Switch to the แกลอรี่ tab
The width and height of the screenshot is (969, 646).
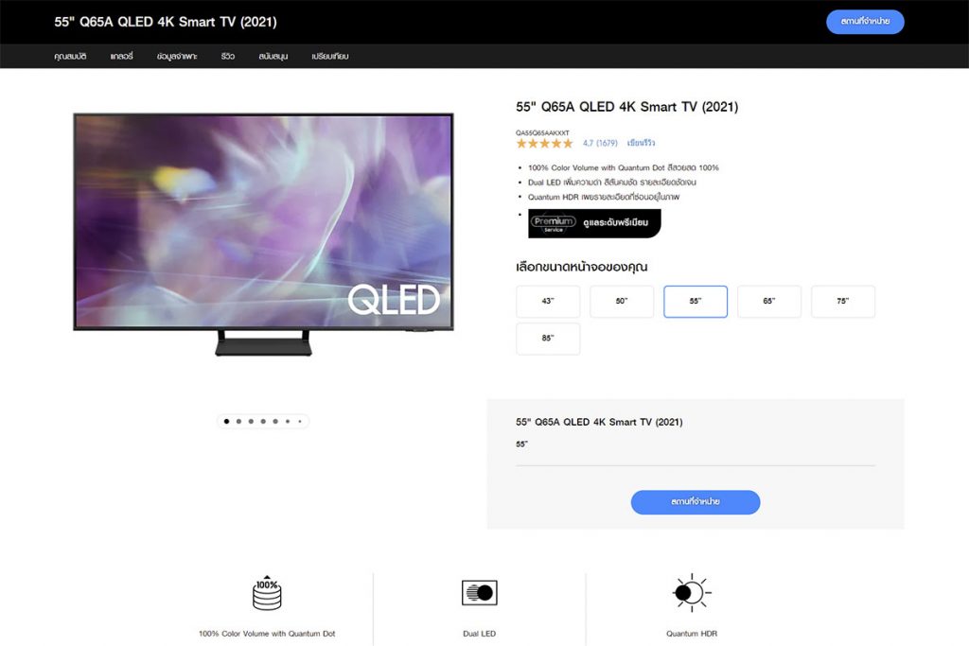(x=121, y=56)
